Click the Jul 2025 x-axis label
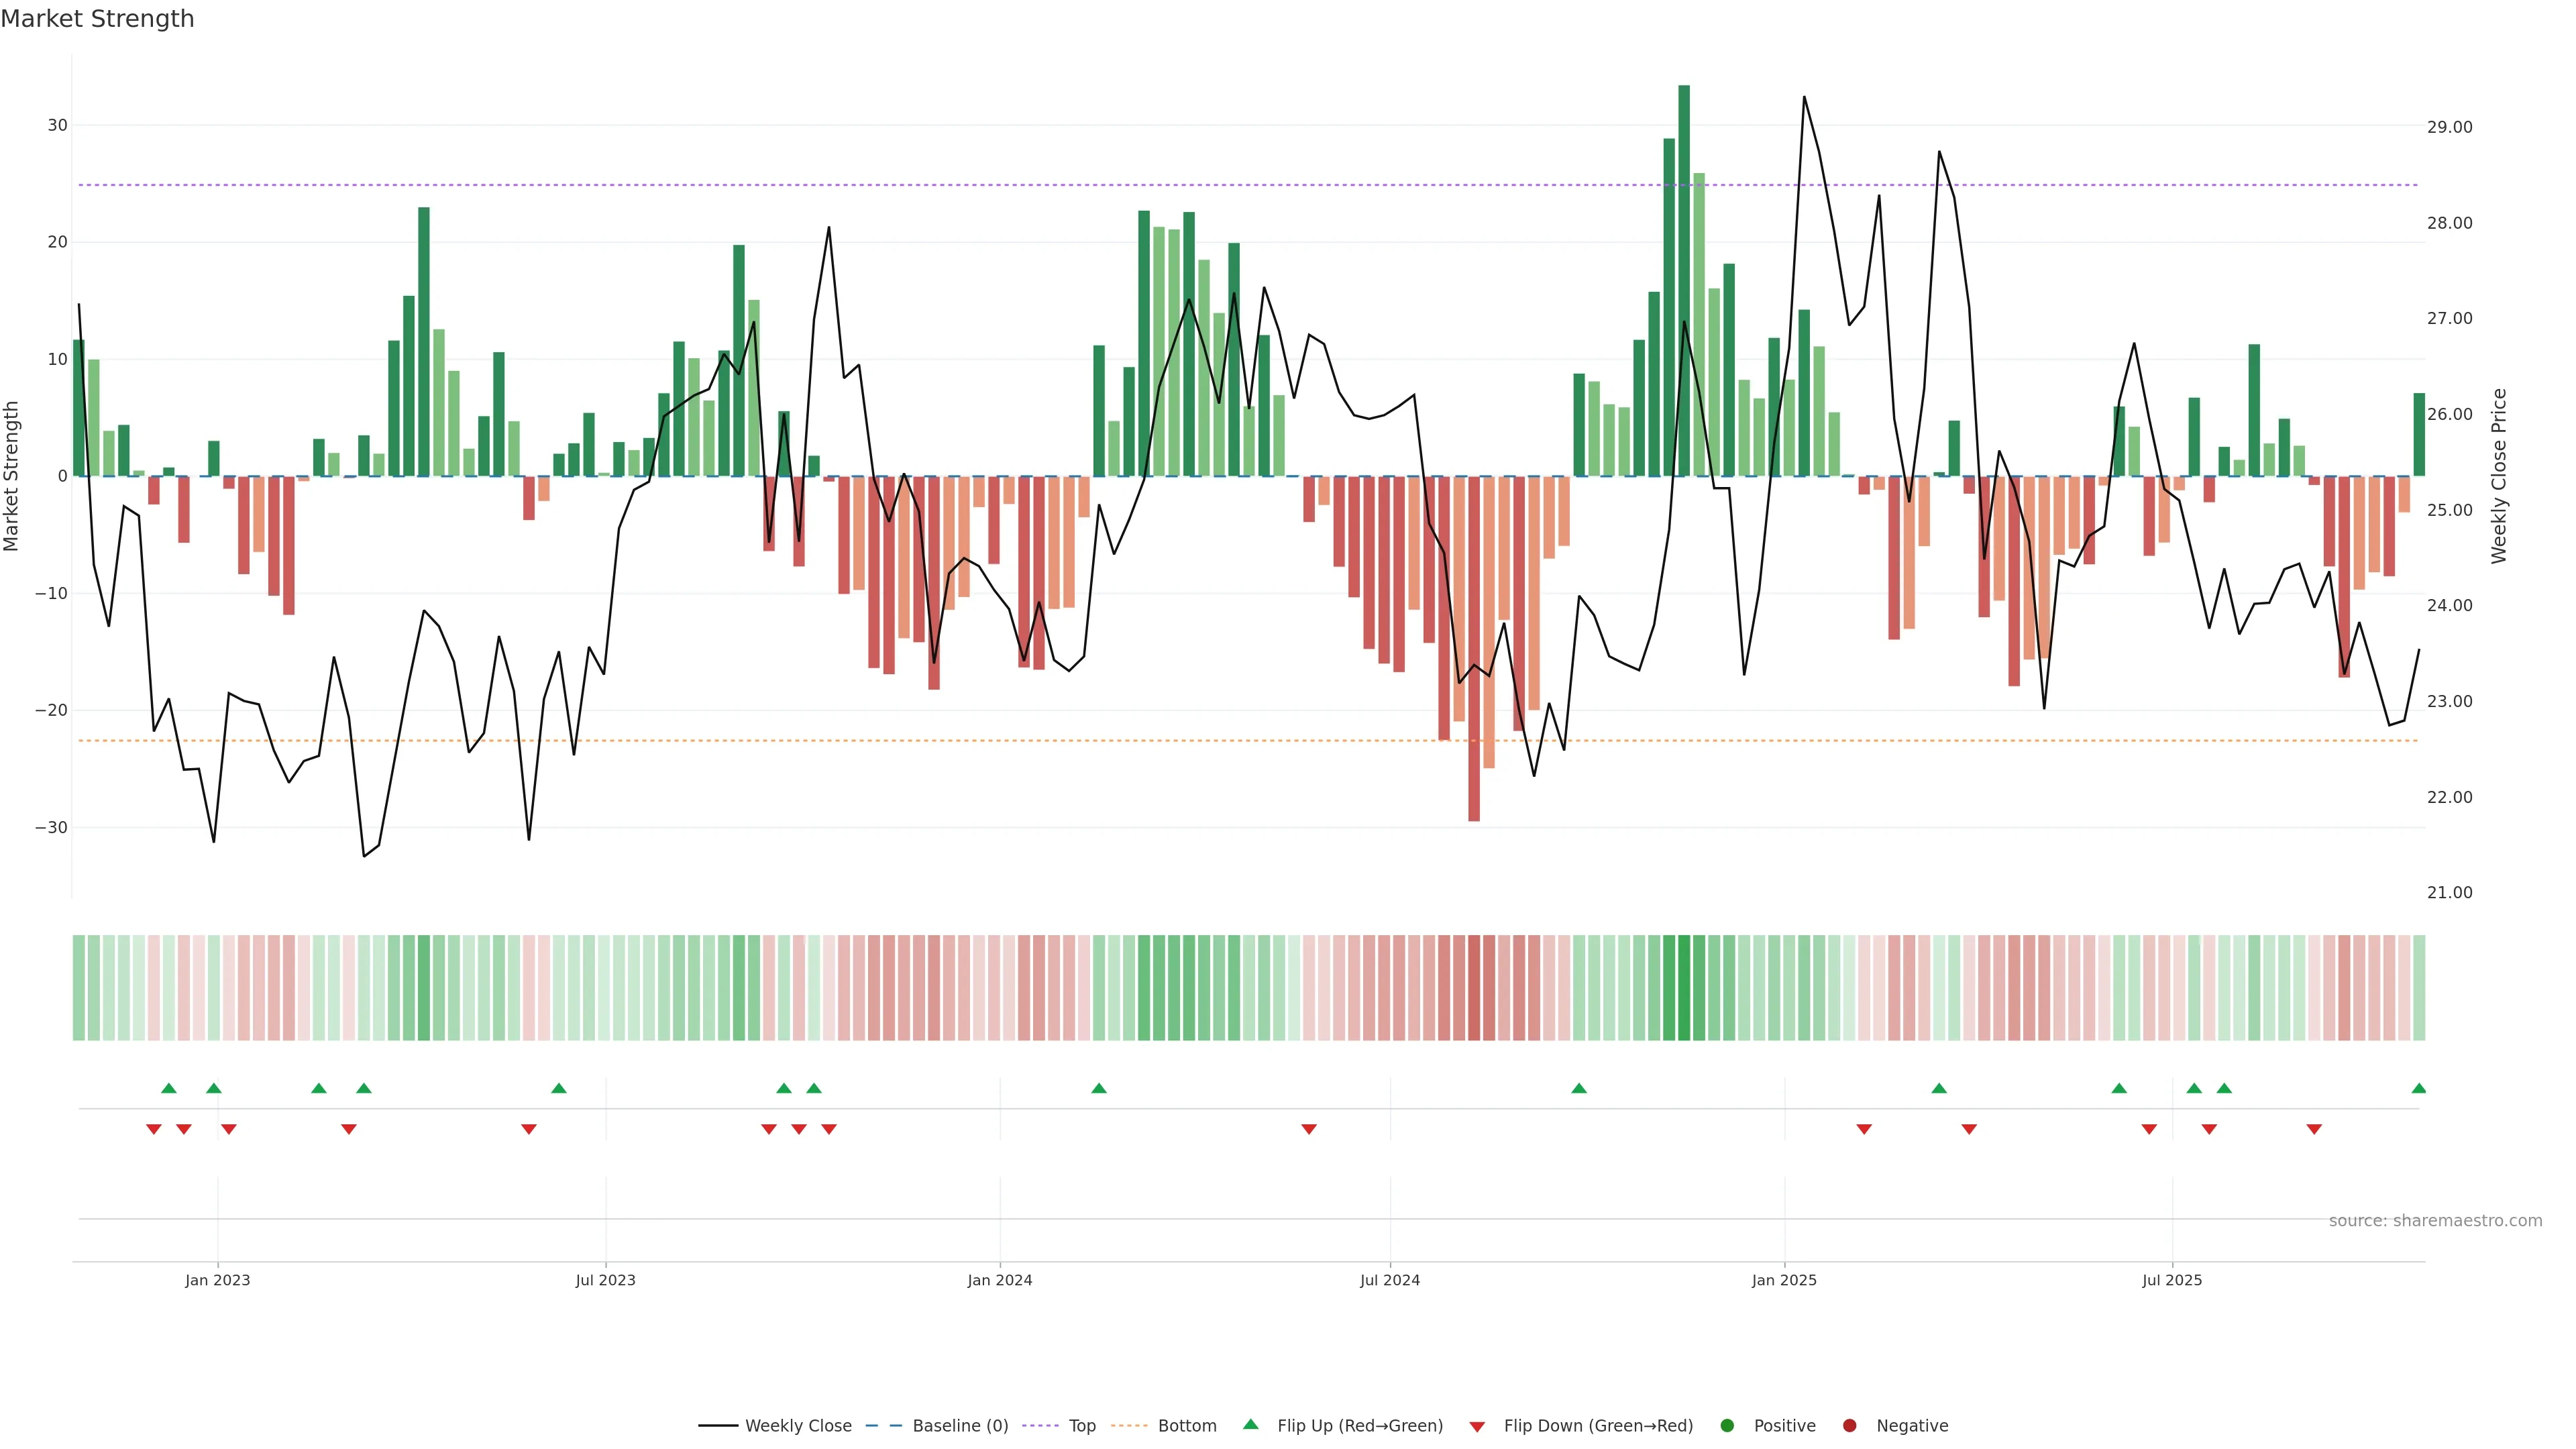2576x1449 pixels. click(x=2172, y=1280)
